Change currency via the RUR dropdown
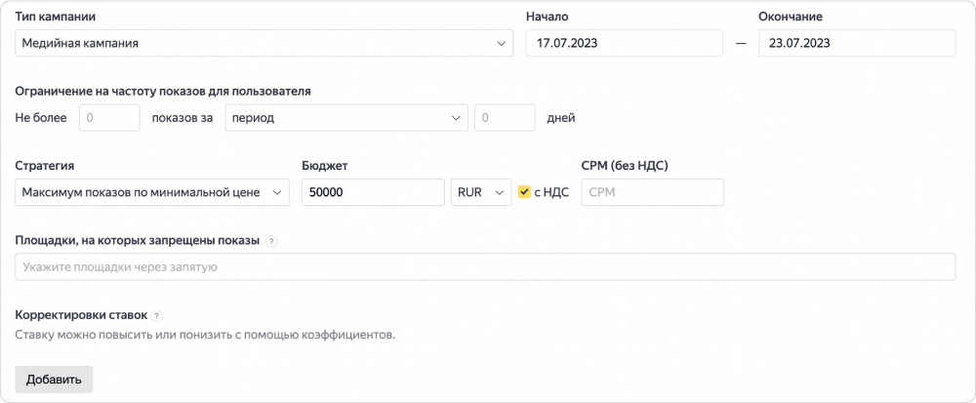This screenshot has width=976, height=403. pos(481,192)
